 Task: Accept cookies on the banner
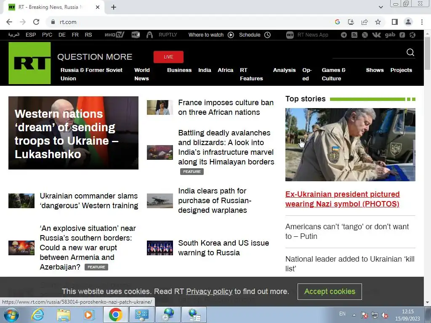[330, 291]
